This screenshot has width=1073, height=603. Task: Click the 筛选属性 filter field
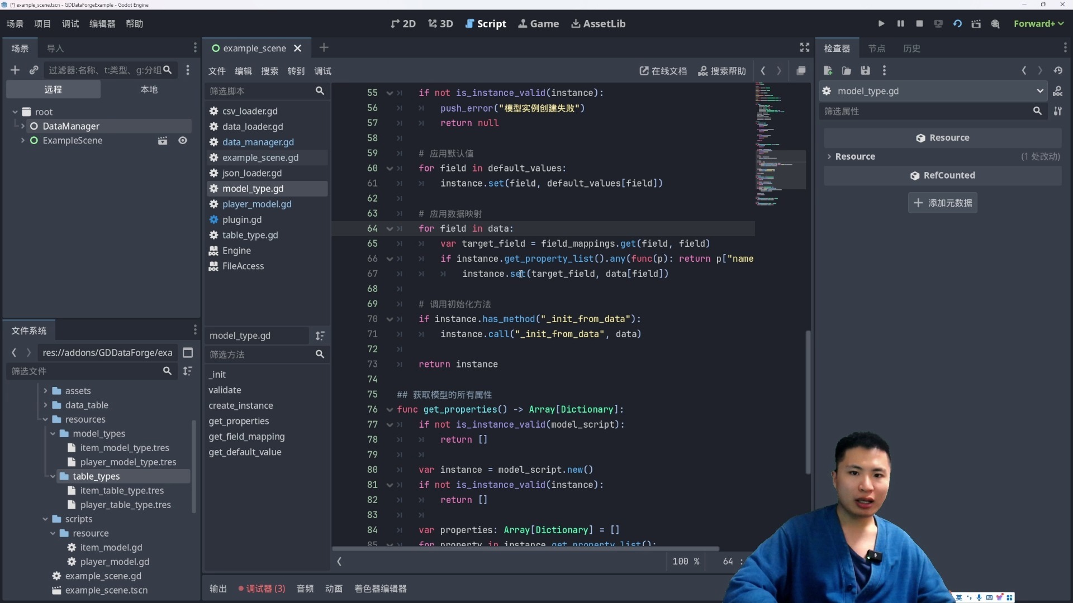pyautogui.click(x=933, y=111)
